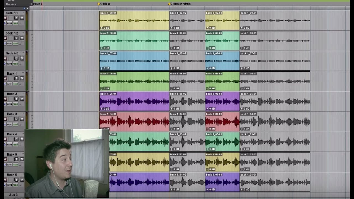This screenshot has height=199, width=354.
Task: Select the gray clip back 1_05-02
Action: [187, 101]
